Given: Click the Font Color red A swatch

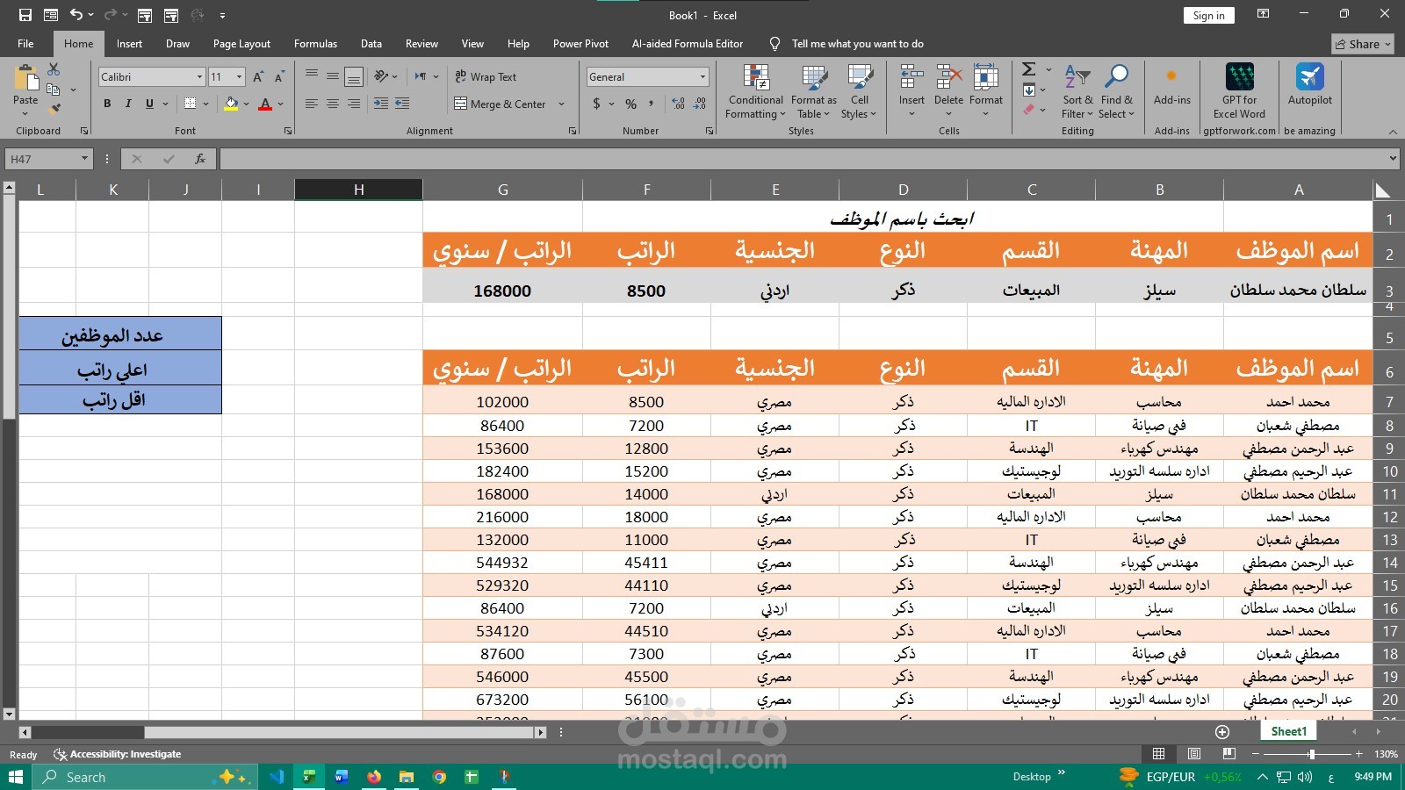Looking at the screenshot, I should point(265,104).
